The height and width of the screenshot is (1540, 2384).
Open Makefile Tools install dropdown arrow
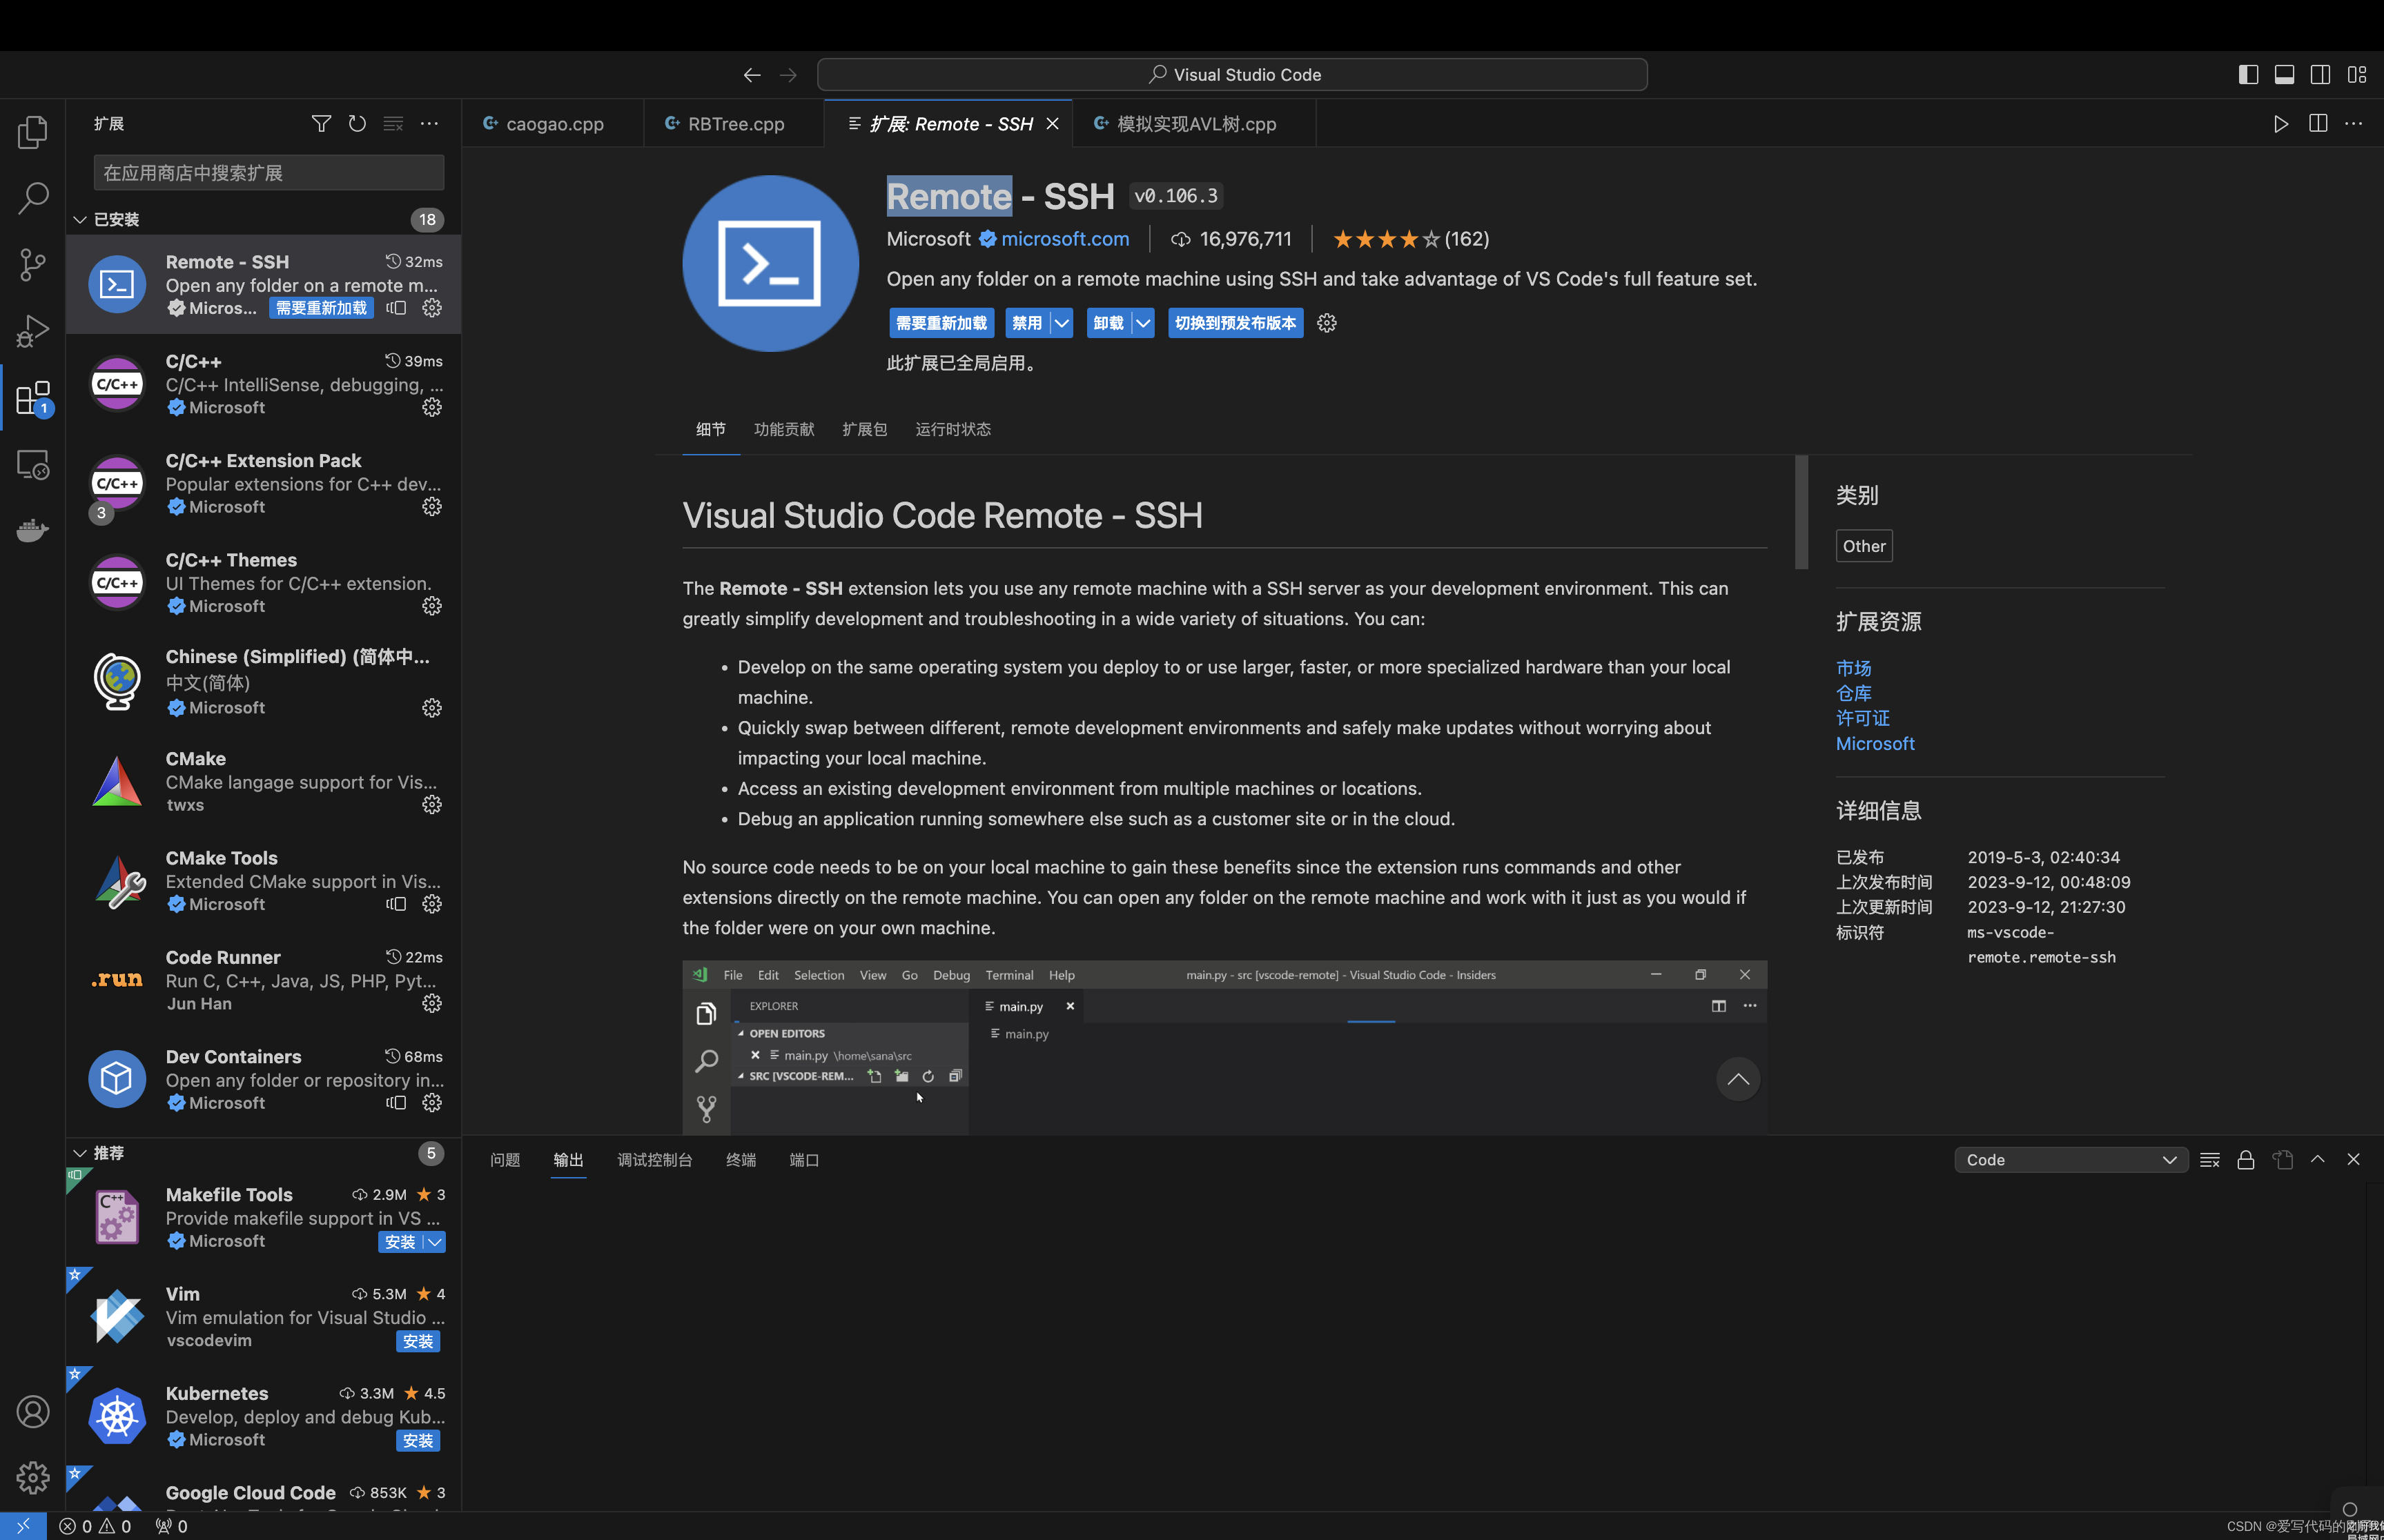tap(434, 1241)
